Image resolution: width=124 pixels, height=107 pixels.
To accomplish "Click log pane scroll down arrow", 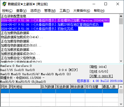I will (x=121, y=61).
